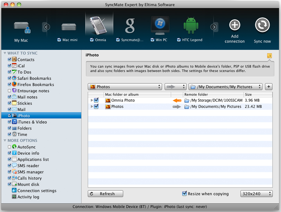Click the yellow note icon beside iPhoto
281x212 pixels.
(x=269, y=56)
